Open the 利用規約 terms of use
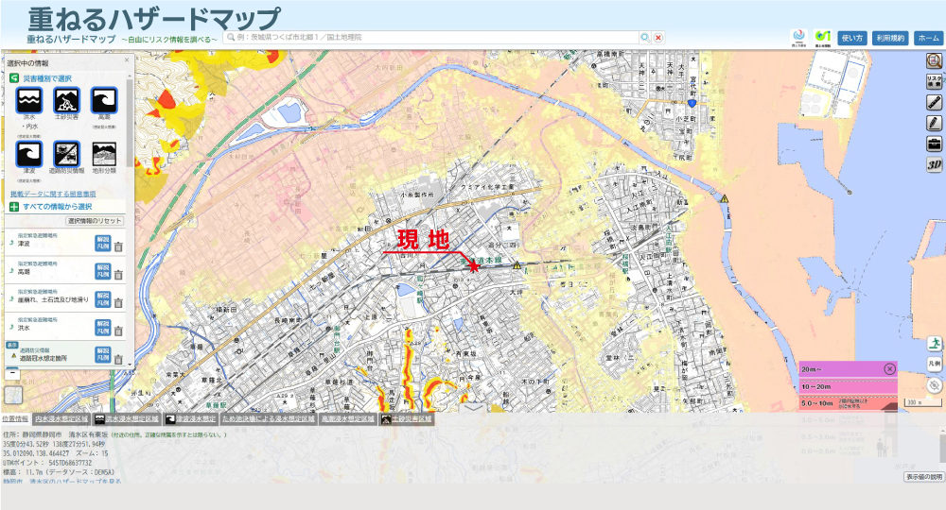The image size is (946, 510). pos(890,38)
